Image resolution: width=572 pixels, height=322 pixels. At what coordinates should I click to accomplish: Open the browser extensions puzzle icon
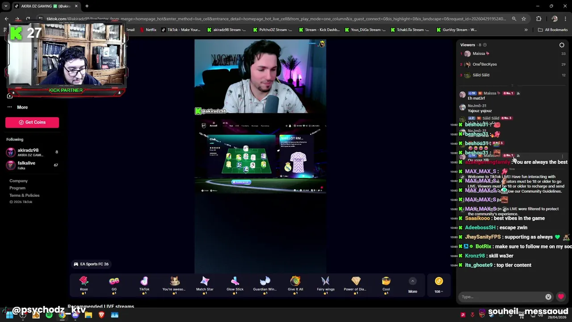538,19
